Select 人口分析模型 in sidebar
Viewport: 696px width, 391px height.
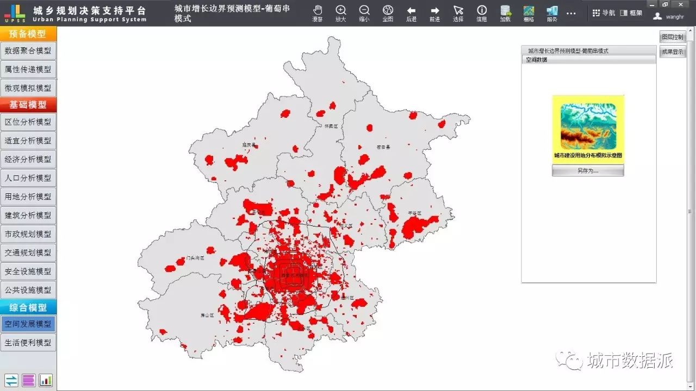pos(28,178)
